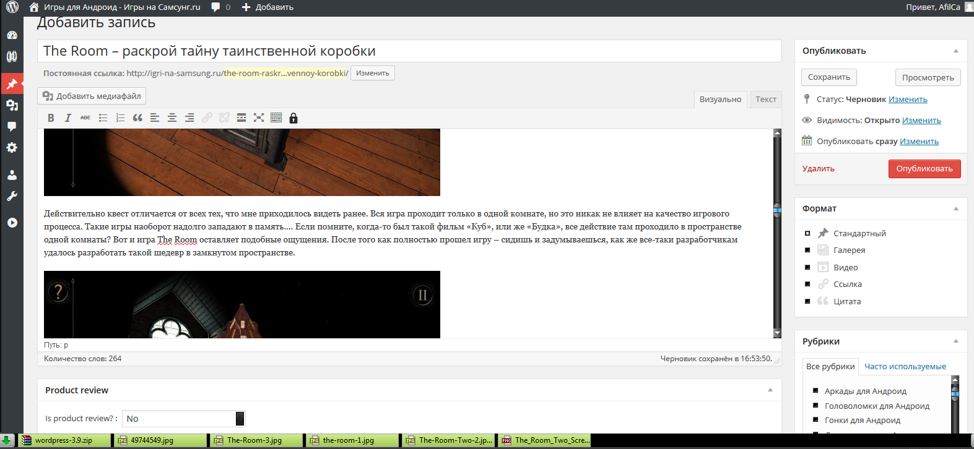This screenshot has height=449, width=974.
Task: Align text left
Action: [155, 118]
